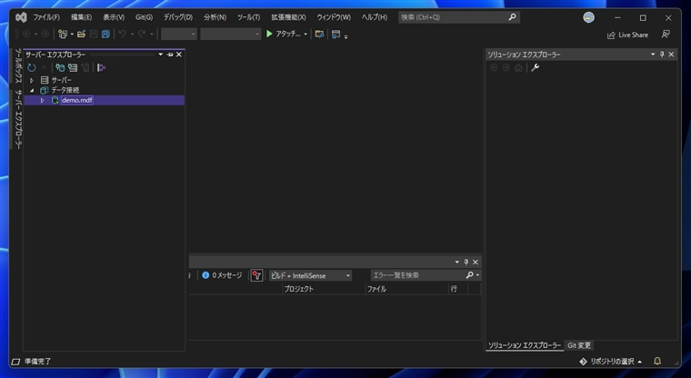Open the Debug menu
This screenshot has height=378, width=691.
[x=178, y=17]
